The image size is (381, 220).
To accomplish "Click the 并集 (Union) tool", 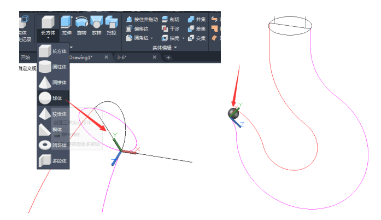I will point(197,20).
